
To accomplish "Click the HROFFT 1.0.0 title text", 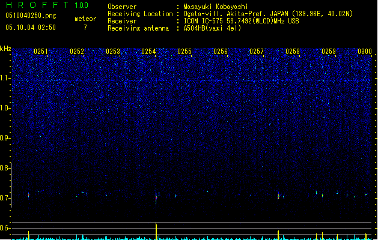I will pos(47,5).
